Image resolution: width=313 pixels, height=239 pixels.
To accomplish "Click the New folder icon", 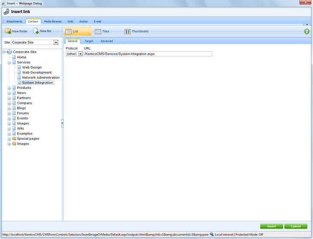I will click(x=8, y=31).
